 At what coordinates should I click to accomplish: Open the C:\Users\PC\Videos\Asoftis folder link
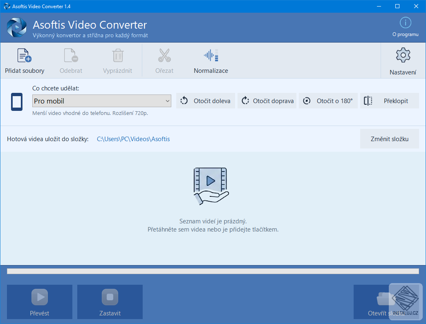pyautogui.click(x=133, y=139)
